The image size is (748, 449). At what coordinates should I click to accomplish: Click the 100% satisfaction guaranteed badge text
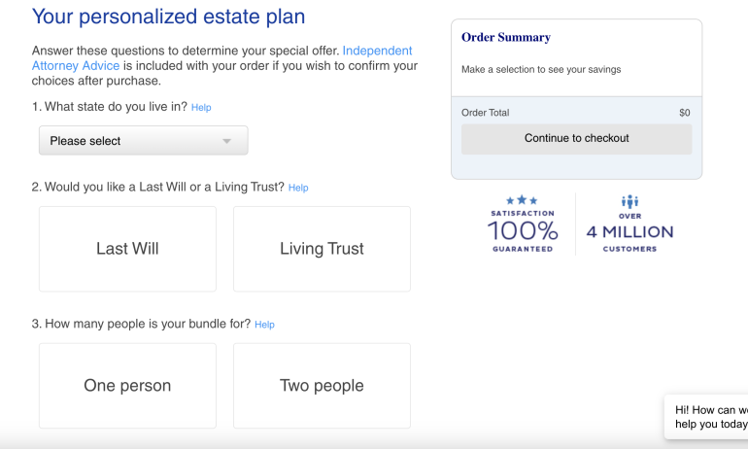click(x=523, y=230)
